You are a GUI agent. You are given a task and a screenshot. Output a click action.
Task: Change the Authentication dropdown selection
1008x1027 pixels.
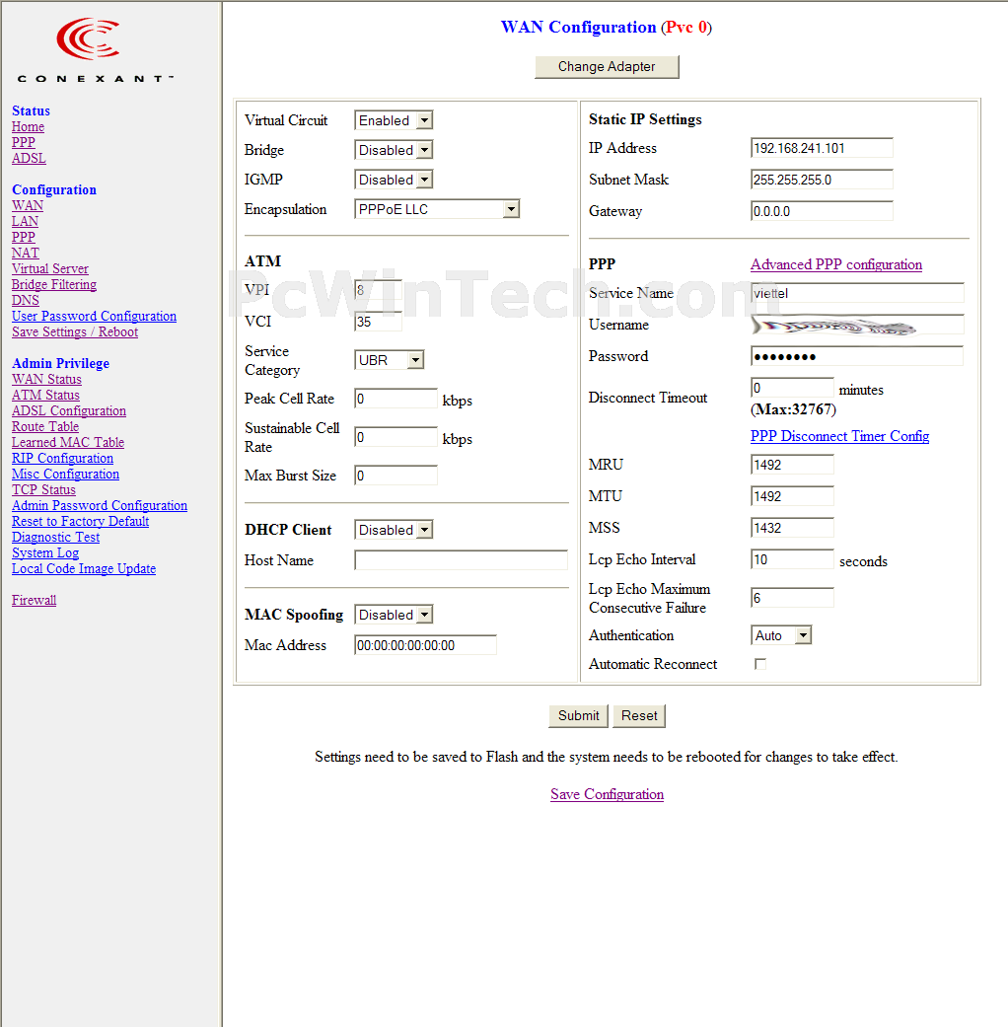click(x=781, y=636)
